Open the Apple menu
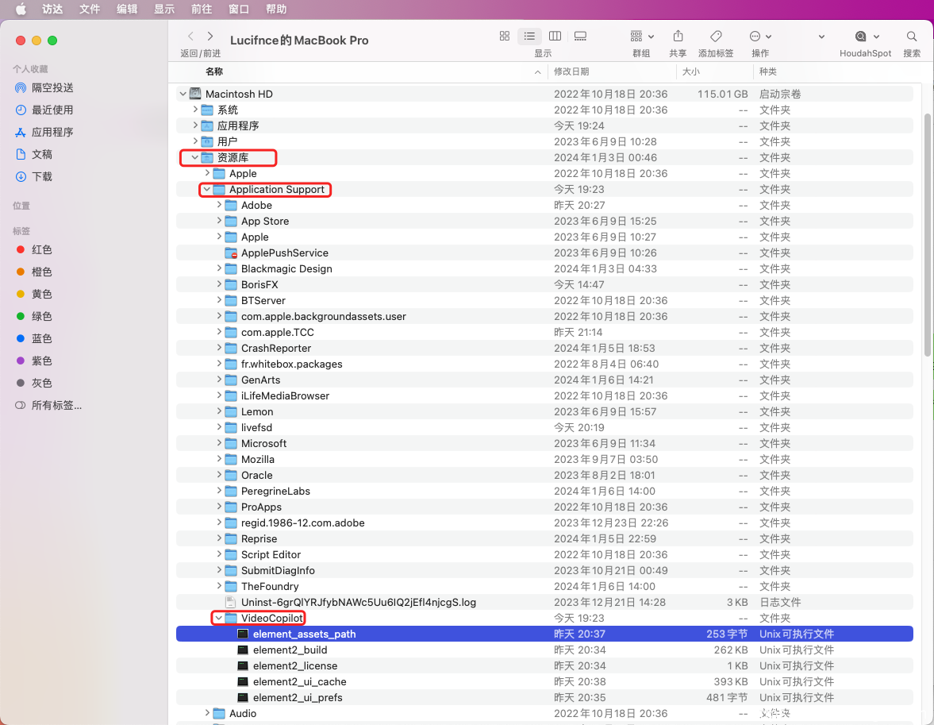The height and width of the screenshot is (725, 934). (21, 9)
